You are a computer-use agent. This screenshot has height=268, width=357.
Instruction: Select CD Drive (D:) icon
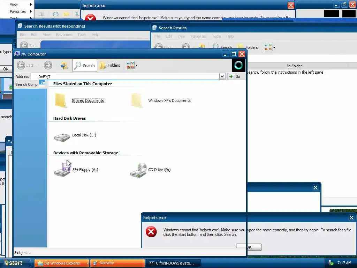[x=138, y=170]
